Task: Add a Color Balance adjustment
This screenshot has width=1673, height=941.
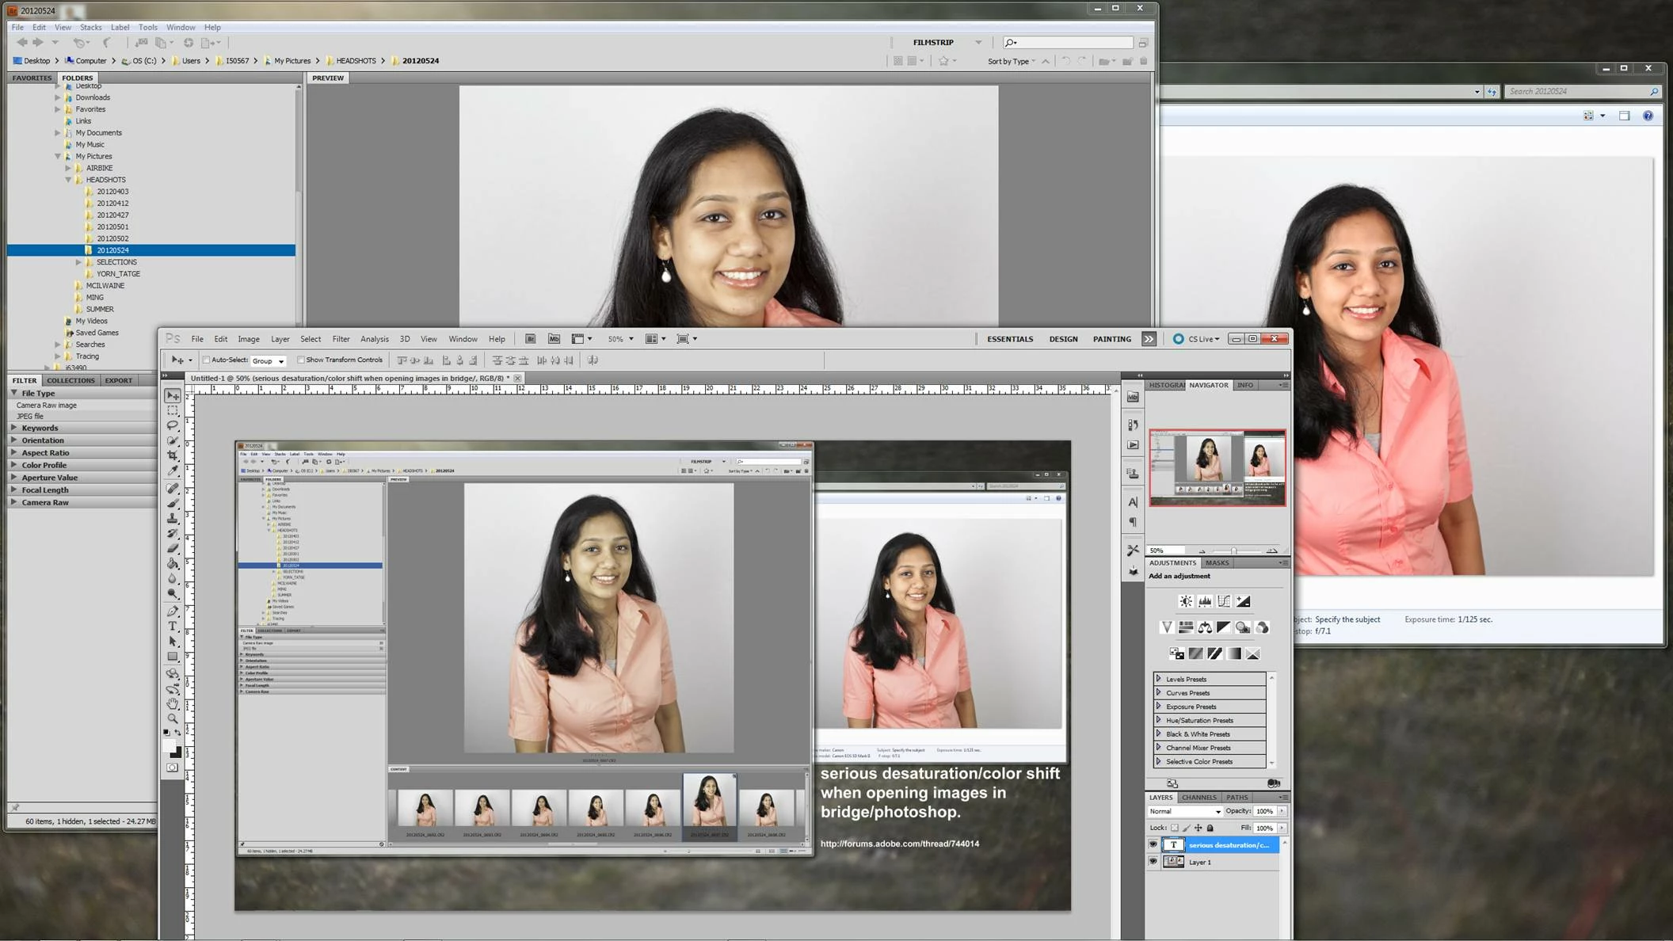Action: [x=1205, y=627]
